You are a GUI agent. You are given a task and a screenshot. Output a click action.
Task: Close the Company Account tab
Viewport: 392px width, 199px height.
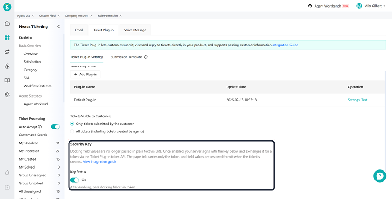pos(92,15)
